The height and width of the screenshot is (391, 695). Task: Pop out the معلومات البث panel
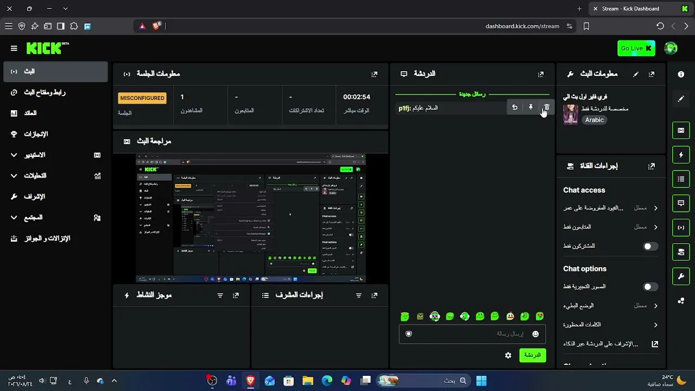click(x=652, y=74)
